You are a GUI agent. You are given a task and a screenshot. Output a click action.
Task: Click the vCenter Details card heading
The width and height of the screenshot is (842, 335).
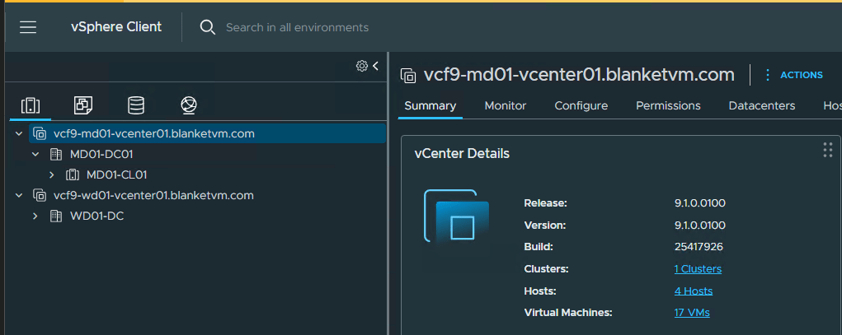pyautogui.click(x=462, y=154)
